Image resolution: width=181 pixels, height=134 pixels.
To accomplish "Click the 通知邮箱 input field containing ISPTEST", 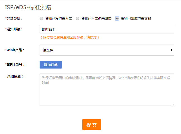I will (107, 29).
